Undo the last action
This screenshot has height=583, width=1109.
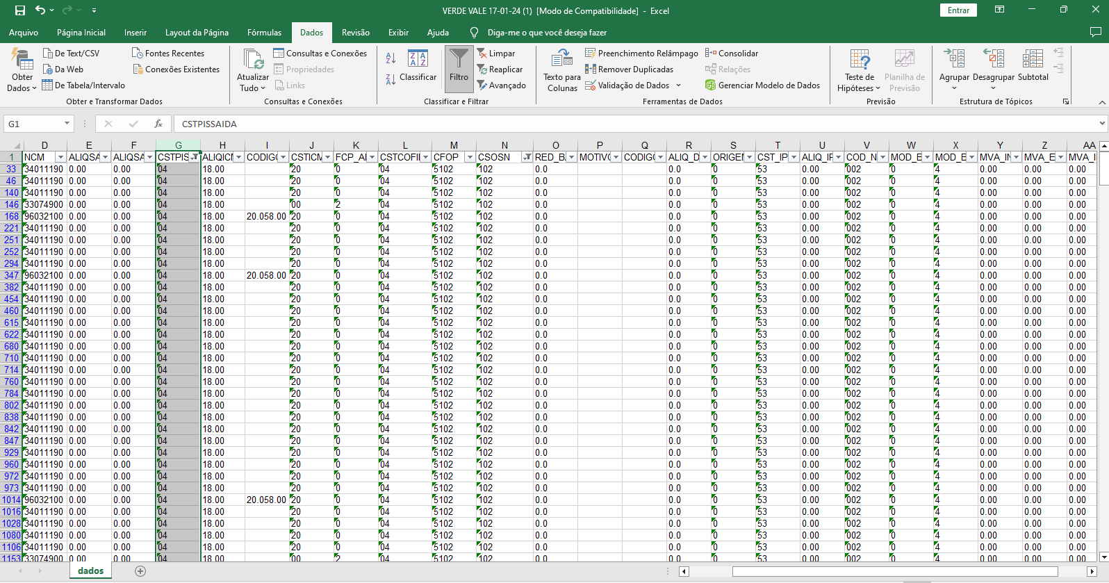[x=40, y=10]
